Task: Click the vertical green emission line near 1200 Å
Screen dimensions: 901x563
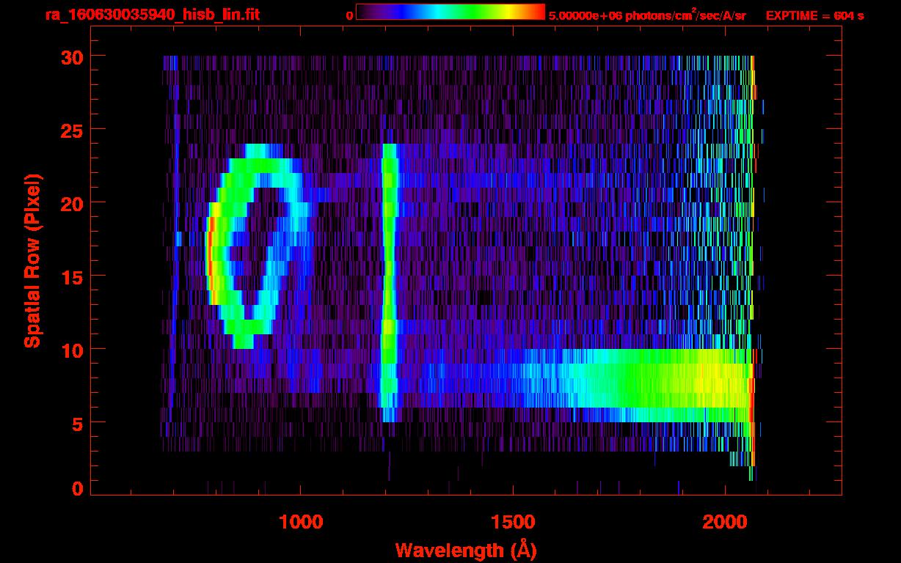Action: pyautogui.click(x=389, y=279)
